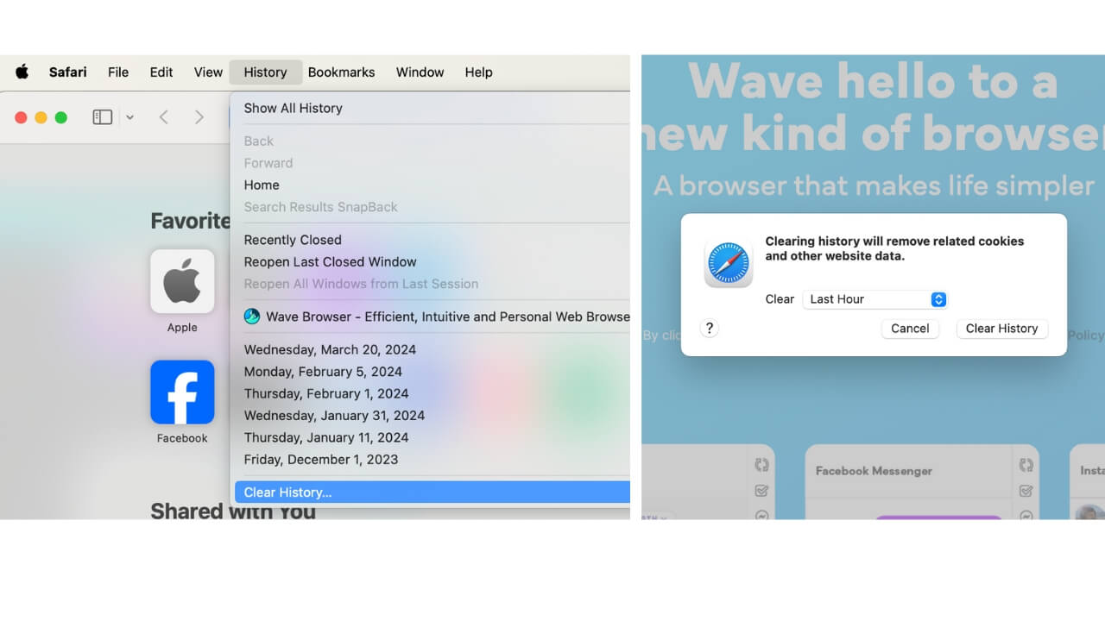Image resolution: width=1105 pixels, height=621 pixels.
Task: Click the sync icon on Facebook Messenger card
Action: [x=1025, y=464]
